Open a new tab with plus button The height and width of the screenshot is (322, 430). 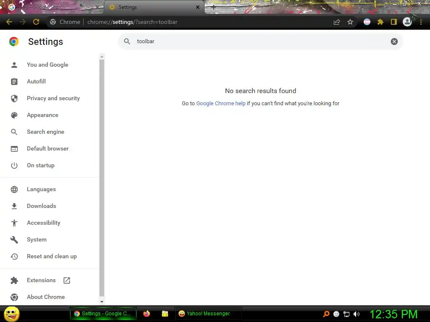point(214,8)
